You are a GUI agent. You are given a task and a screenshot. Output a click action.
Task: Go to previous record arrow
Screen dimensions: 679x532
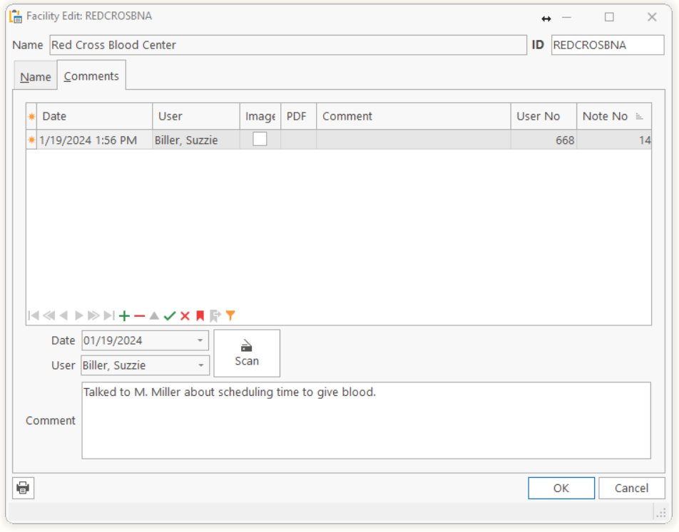point(63,315)
